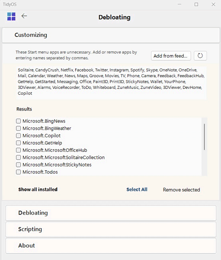Click the TidyOS four-square logo icon

coord(11,16)
